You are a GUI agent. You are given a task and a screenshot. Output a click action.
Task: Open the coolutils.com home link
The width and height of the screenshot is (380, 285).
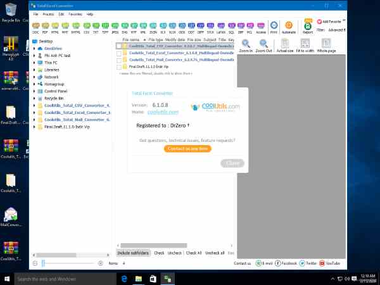point(163,112)
